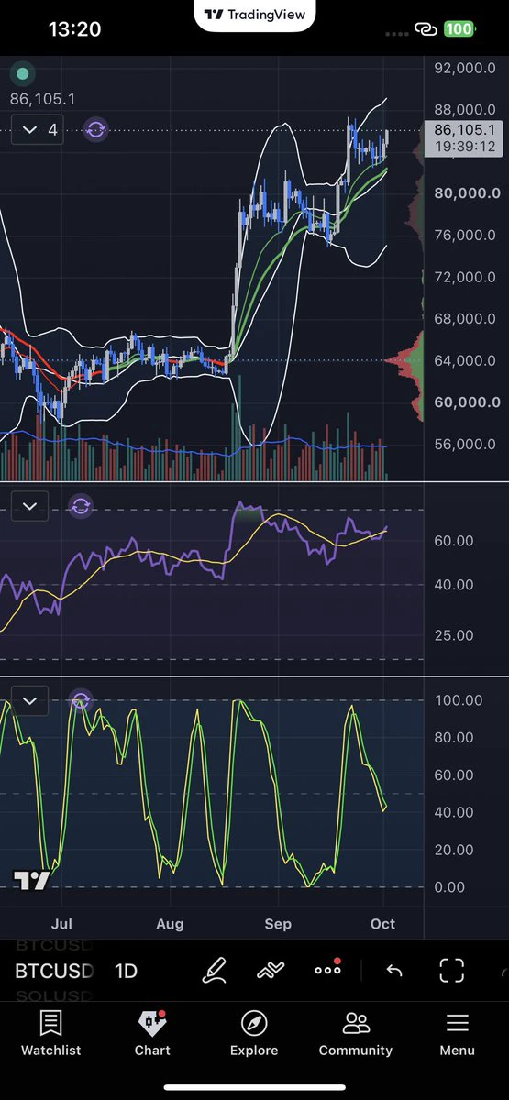Tap the green market status dot
Screen dimensions: 509x1100
coord(23,74)
